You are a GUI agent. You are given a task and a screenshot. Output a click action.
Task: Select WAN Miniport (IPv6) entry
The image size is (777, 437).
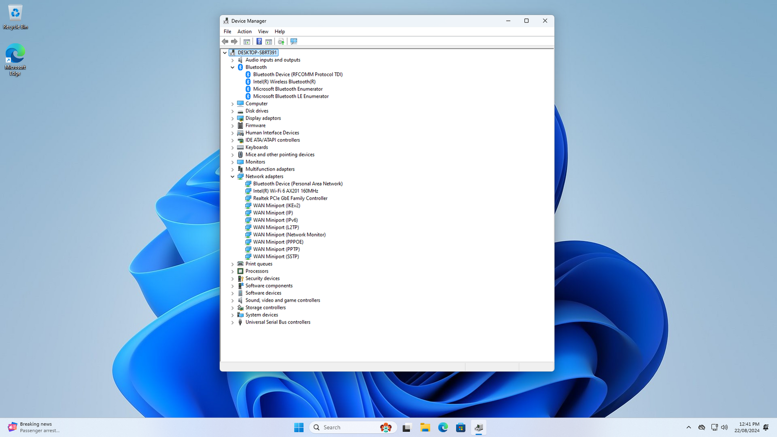click(x=275, y=220)
